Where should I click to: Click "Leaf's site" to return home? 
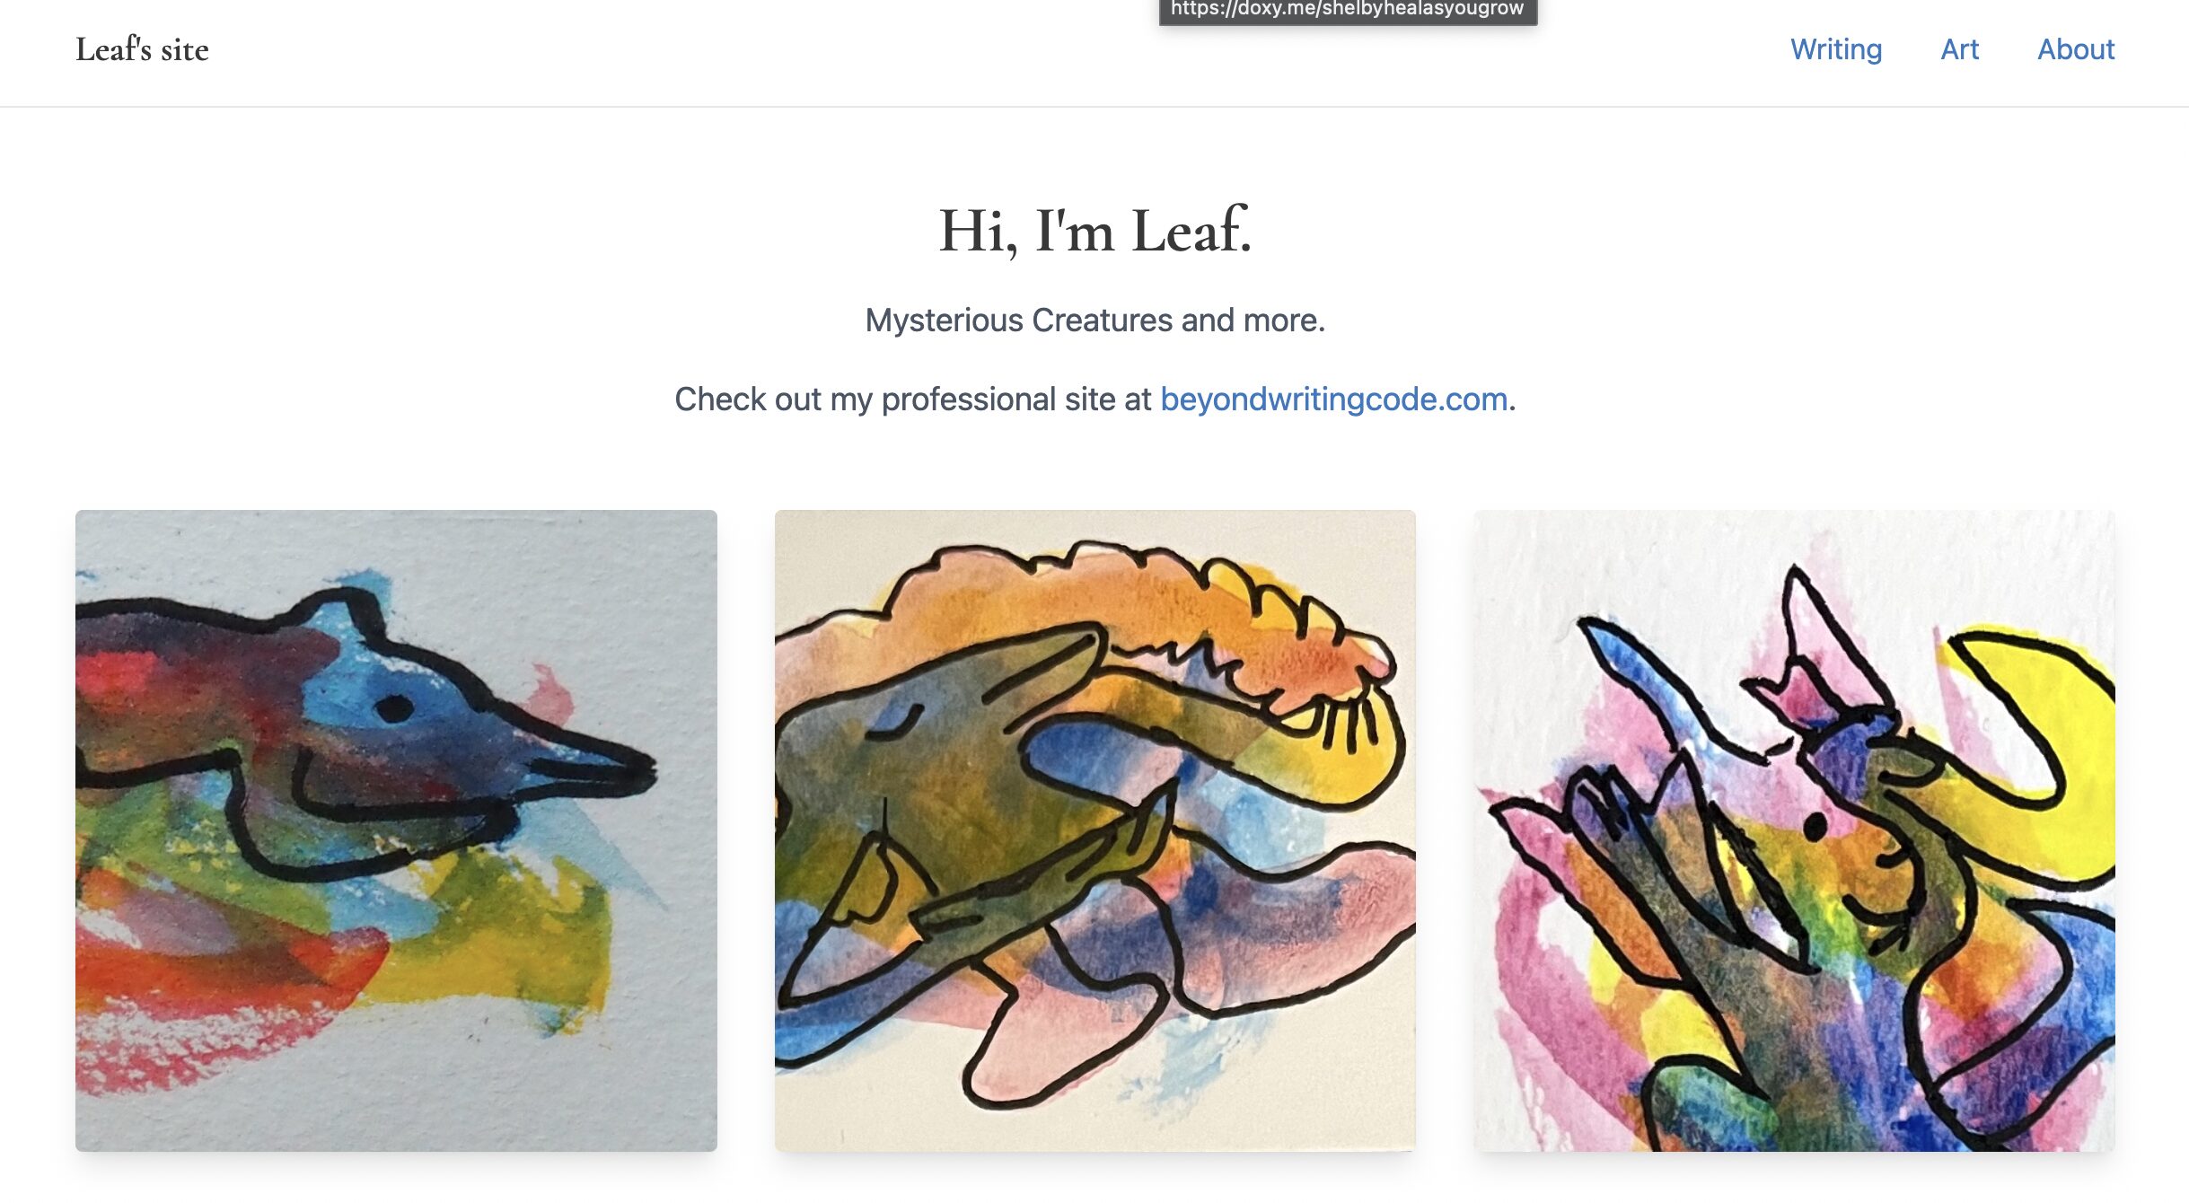coord(143,49)
